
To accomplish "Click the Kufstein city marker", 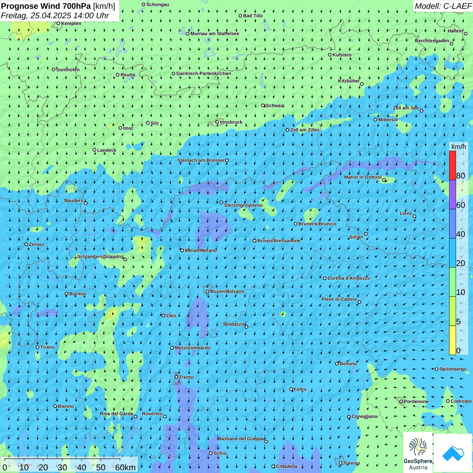I will (330, 55).
